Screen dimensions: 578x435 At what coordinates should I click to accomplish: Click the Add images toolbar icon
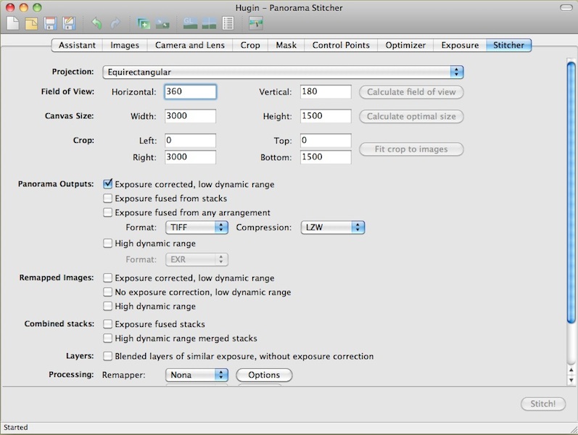(144, 23)
